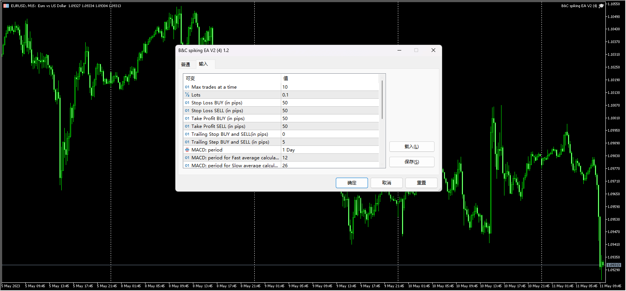
Task: Select the 输入 tab
Action: 203,64
